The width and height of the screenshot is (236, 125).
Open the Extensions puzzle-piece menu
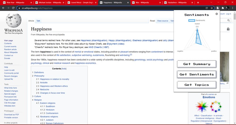(223, 8)
